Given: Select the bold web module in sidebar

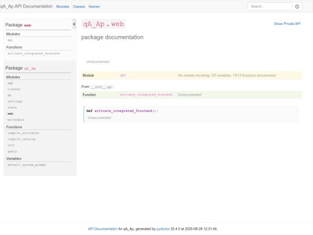Looking at the screenshot, I should pyautogui.click(x=10, y=114).
